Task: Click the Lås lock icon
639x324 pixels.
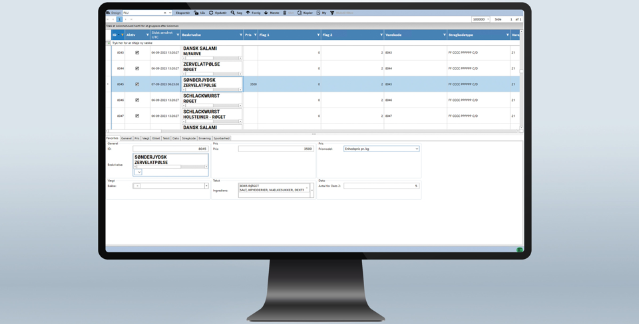Action: click(196, 13)
